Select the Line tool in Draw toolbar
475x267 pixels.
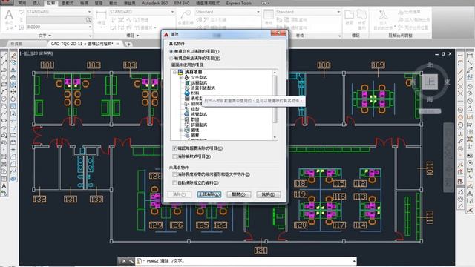[4, 56]
